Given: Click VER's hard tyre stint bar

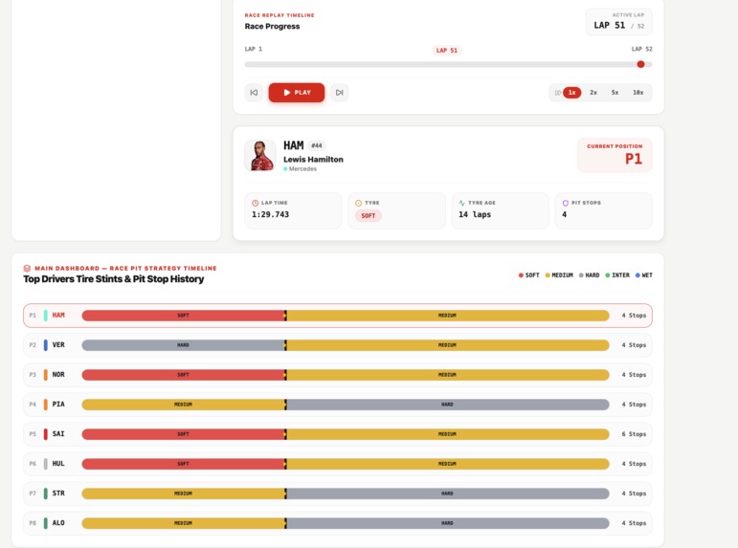Looking at the screenshot, I should (x=183, y=345).
